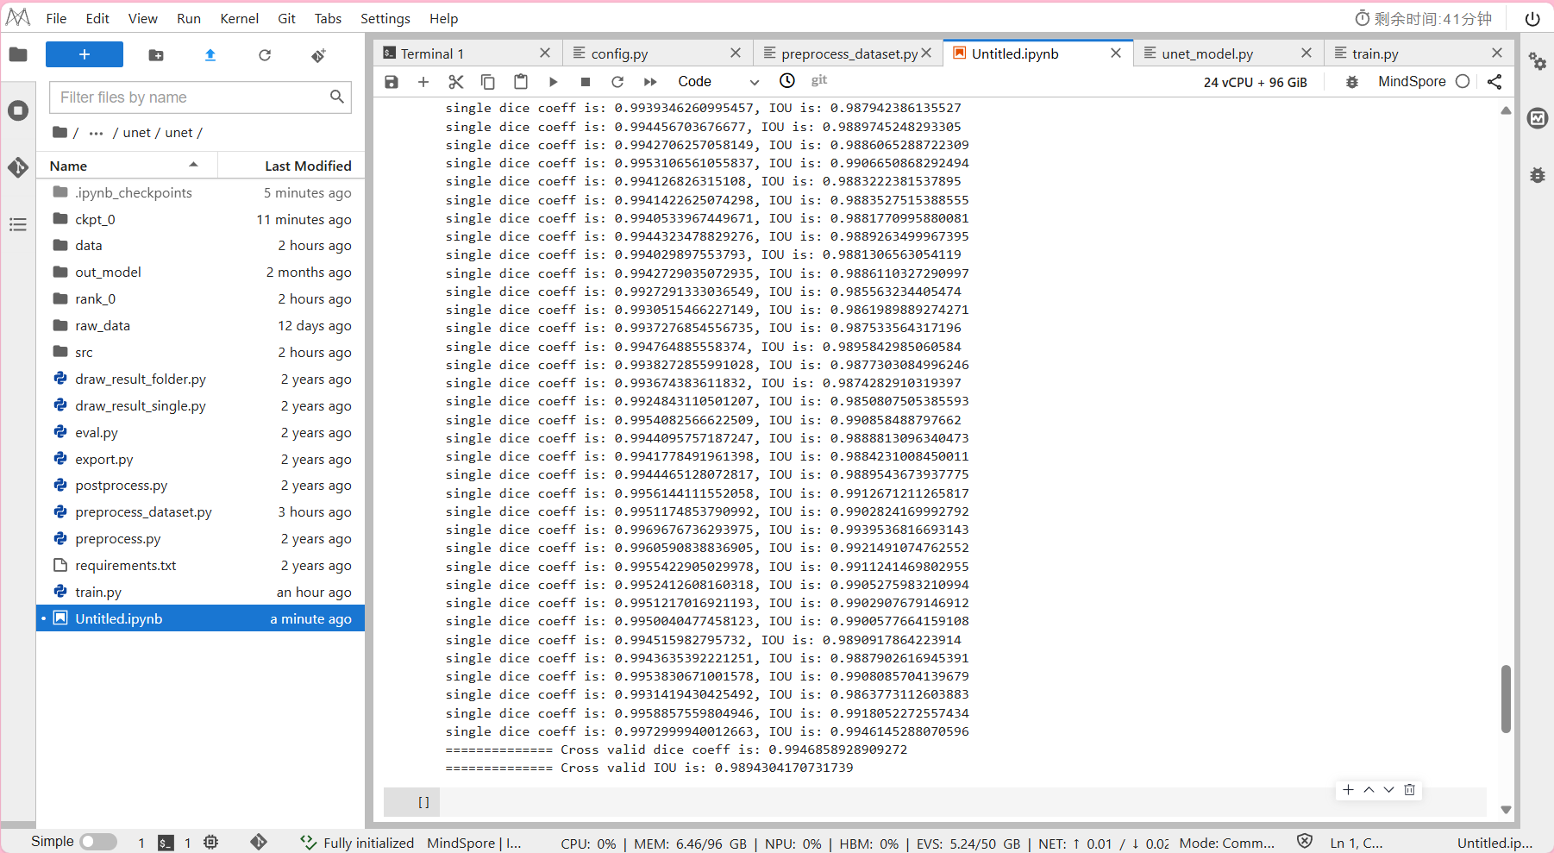Viewport: 1554px width, 853px height.
Task: Share the notebook
Action: (x=1494, y=81)
